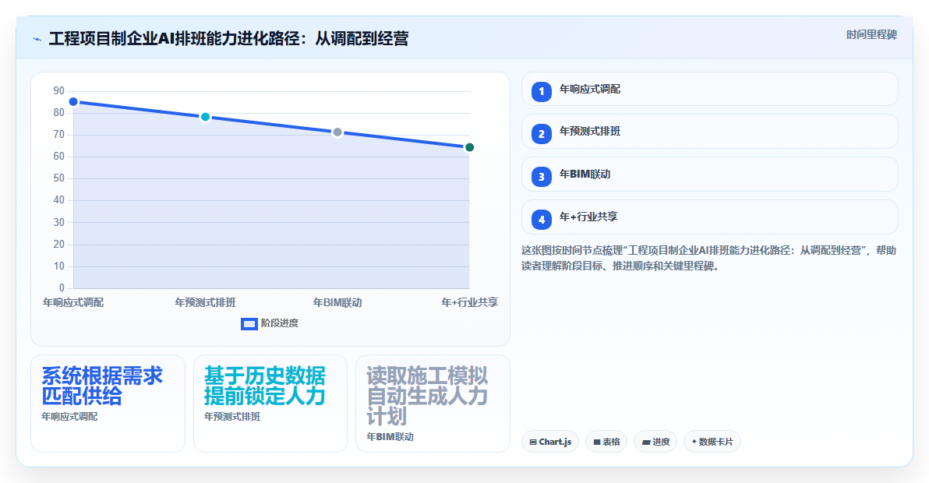Click the 时间里程碑 label in header
Screen dimensions: 929x483
point(871,35)
